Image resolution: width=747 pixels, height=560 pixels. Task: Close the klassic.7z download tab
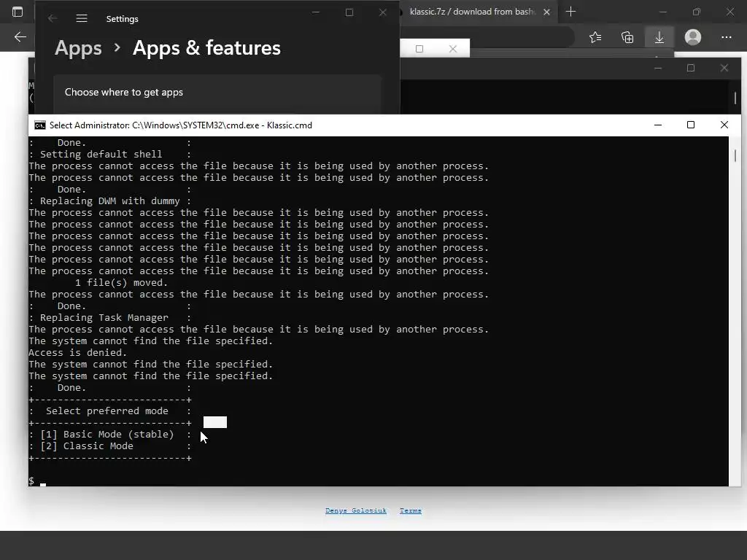(x=547, y=12)
